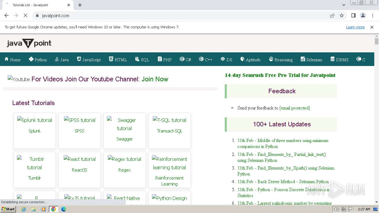Image resolution: width=379 pixels, height=213 pixels.
Task: Click the page vertical scrollbar thumb
Action: coord(377,41)
